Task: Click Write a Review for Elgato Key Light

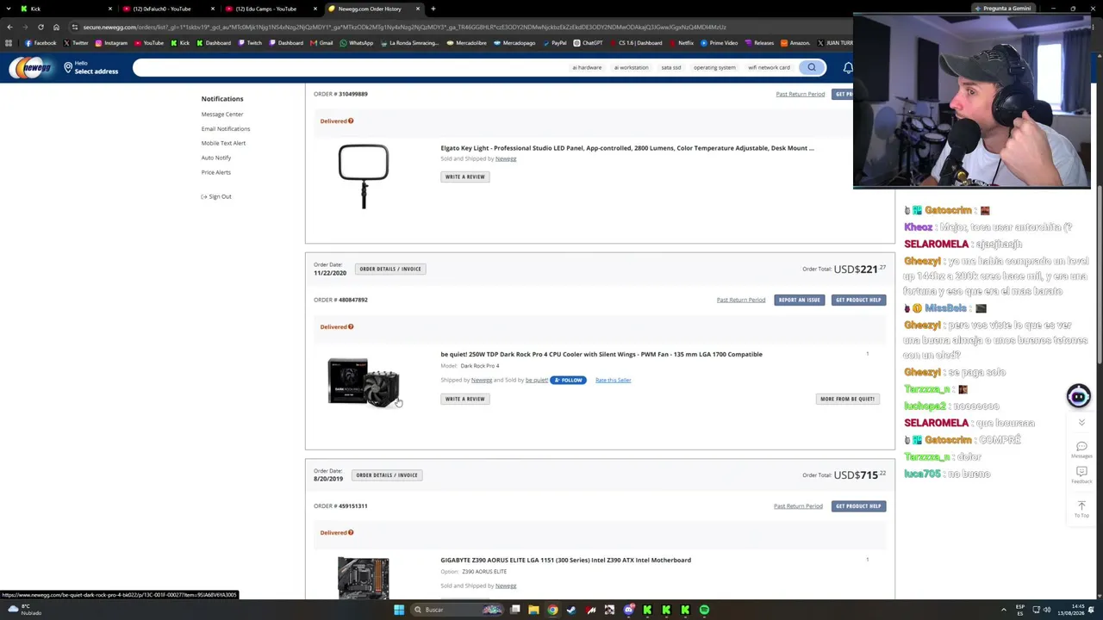Action: click(x=464, y=177)
